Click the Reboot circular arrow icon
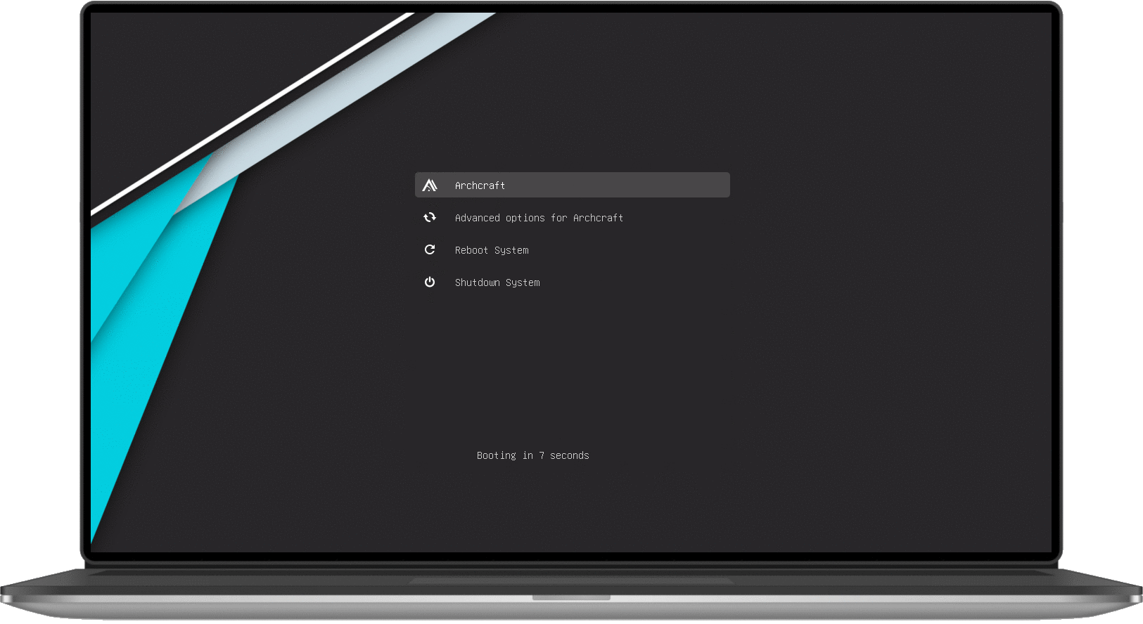1143x624 pixels. pos(430,250)
